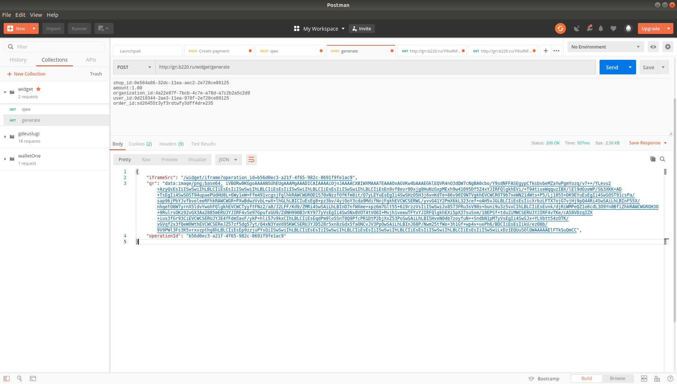Click the Import button
This screenshot has width=677, height=384.
point(53,28)
